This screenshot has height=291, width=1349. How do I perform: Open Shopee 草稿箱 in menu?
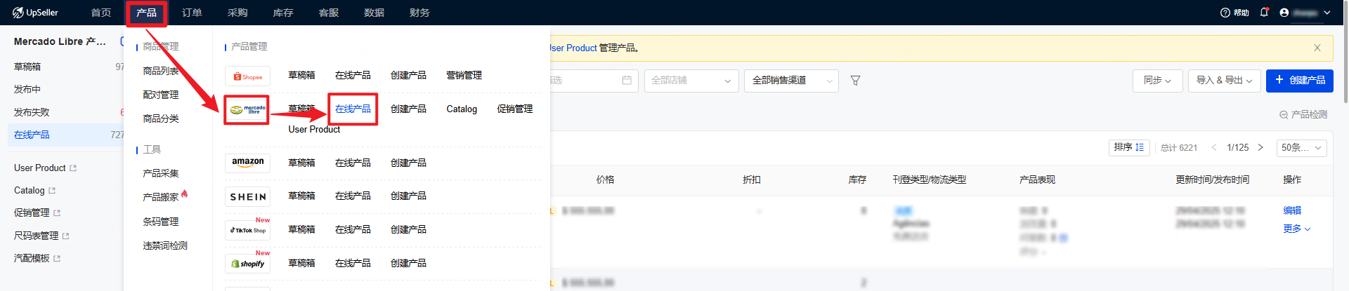click(301, 76)
